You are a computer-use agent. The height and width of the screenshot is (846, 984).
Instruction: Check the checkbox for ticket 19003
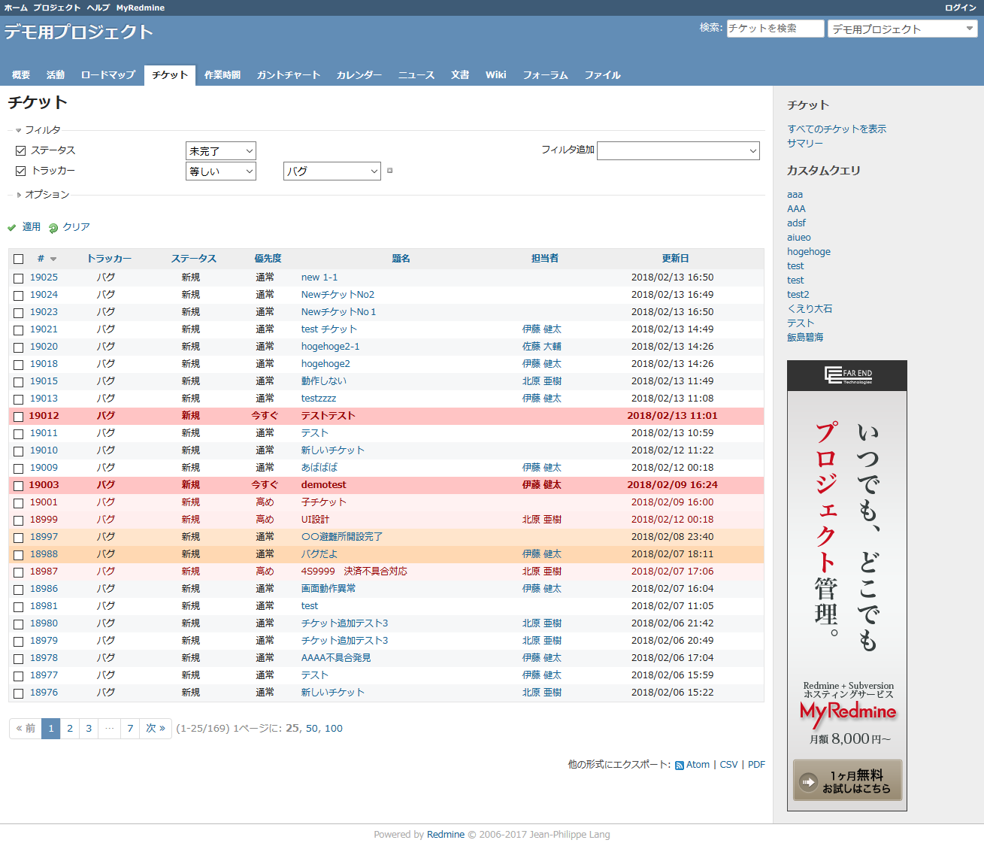point(19,486)
